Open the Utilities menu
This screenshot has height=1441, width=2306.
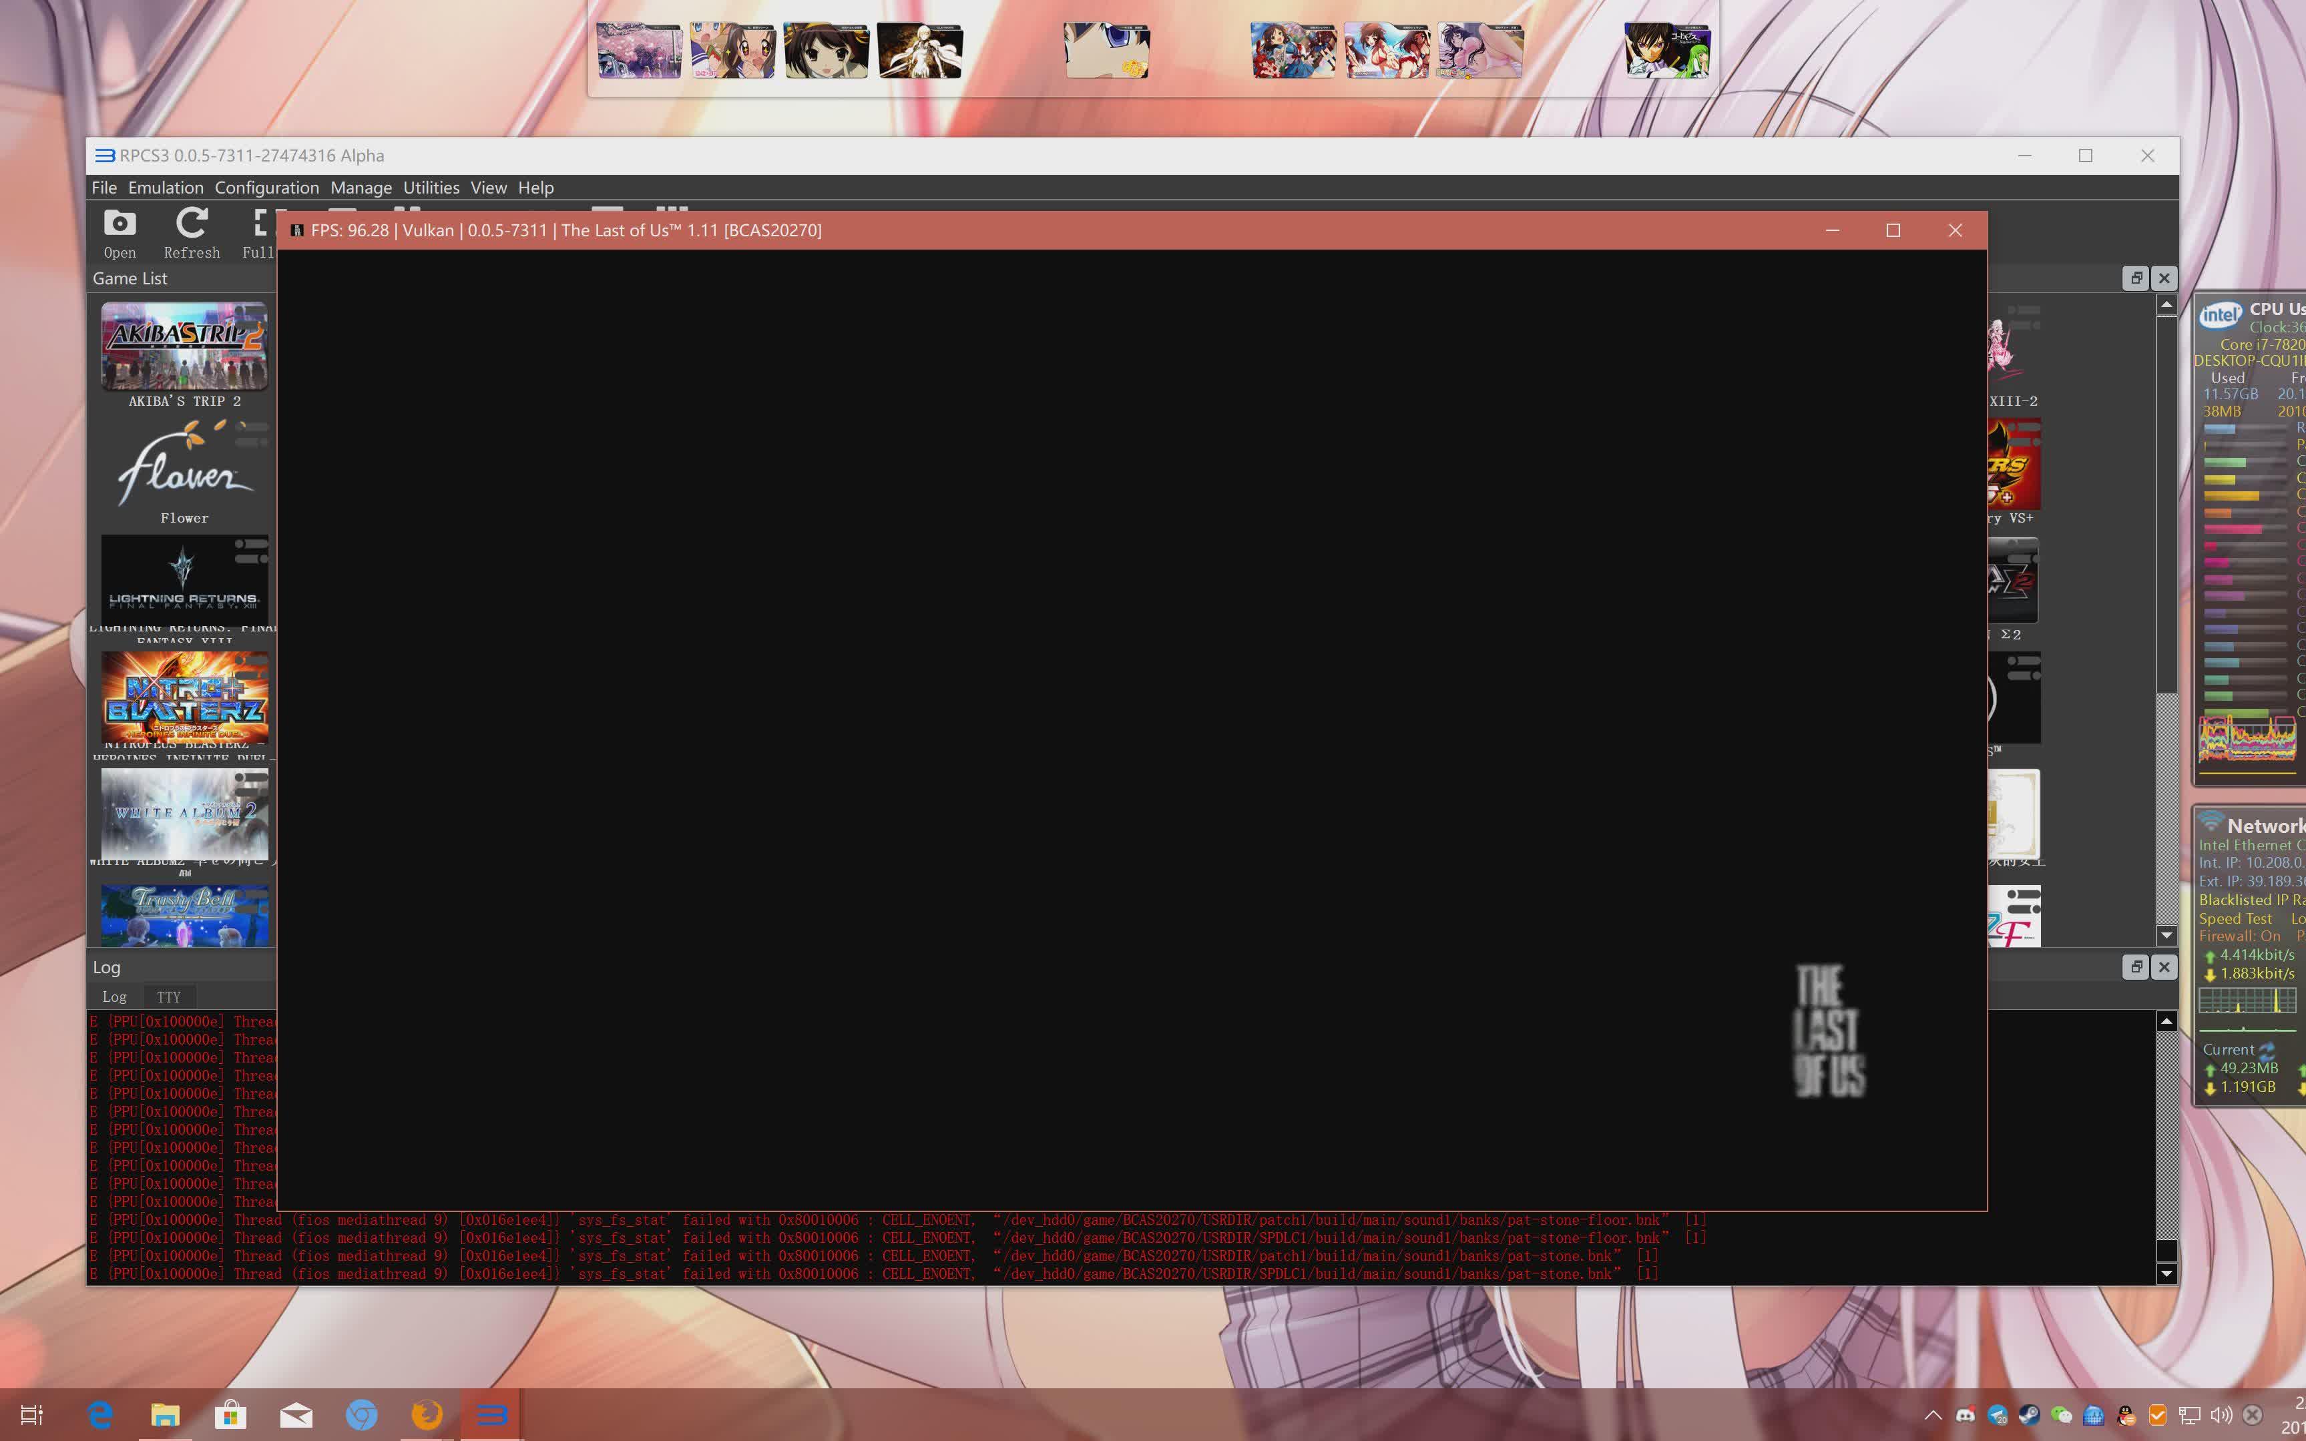(430, 188)
